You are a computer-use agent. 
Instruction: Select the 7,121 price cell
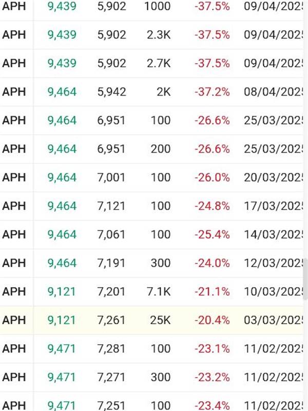point(111,206)
